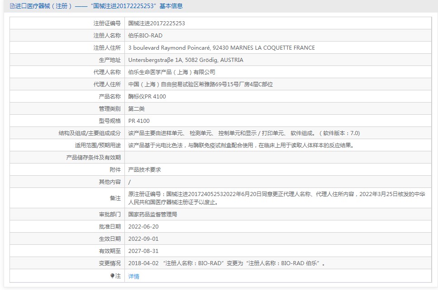Click the agent address in 中国（上海）自由贸易试验区
Image resolution: width=438 pixels, height=290 pixels.
200,84
